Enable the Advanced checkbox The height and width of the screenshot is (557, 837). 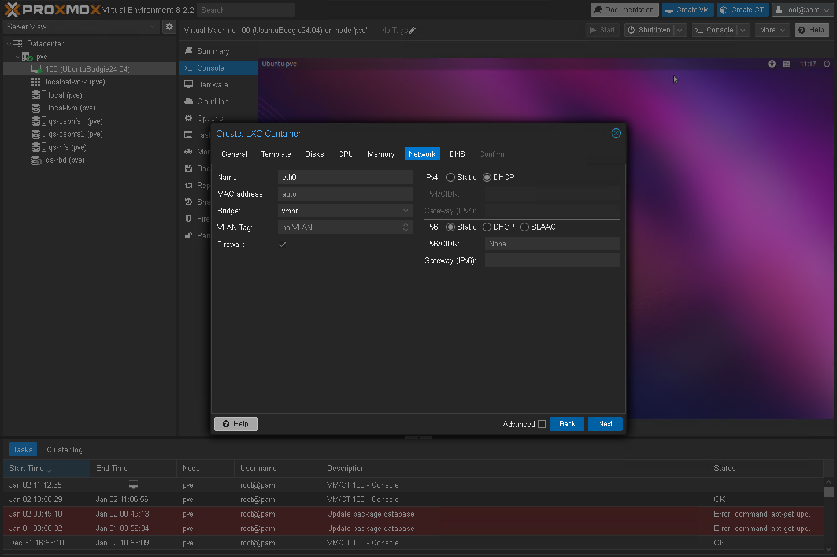pyautogui.click(x=542, y=424)
